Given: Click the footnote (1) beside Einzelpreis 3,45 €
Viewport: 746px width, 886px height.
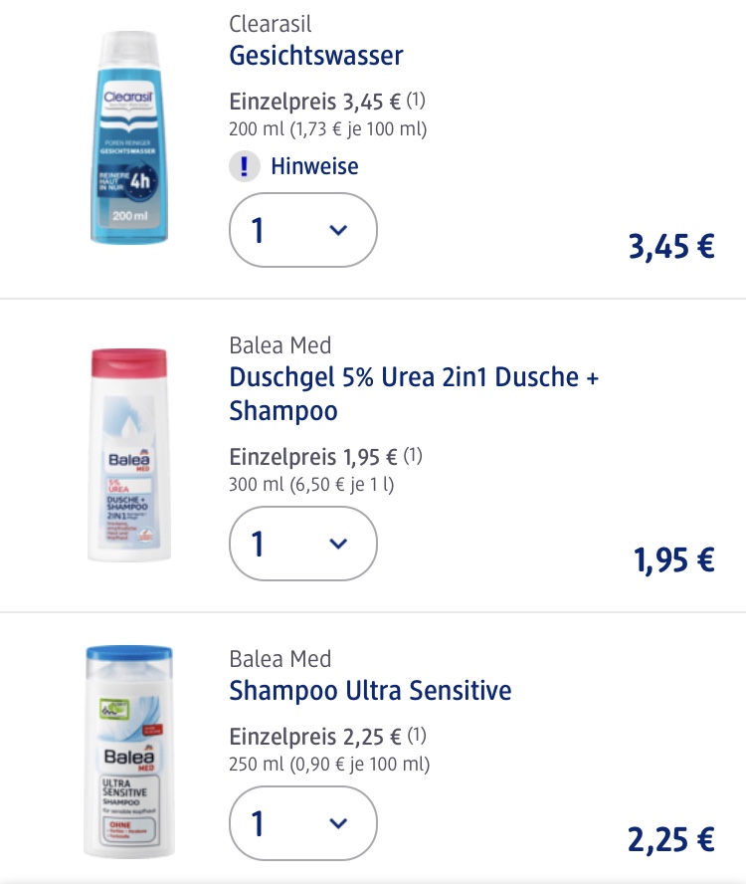Looking at the screenshot, I should coord(416,101).
